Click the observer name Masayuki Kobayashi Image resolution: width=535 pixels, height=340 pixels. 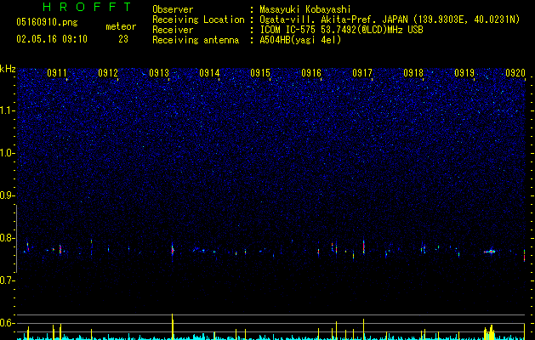tap(305, 9)
